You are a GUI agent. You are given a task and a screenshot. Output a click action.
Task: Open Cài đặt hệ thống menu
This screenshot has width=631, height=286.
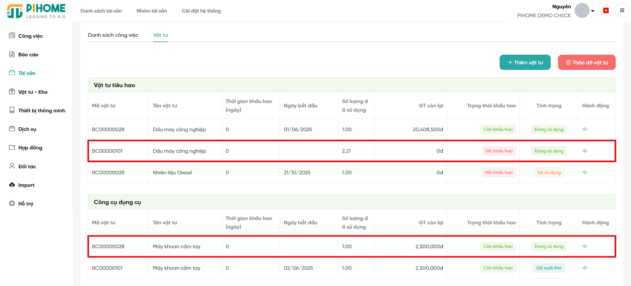pyautogui.click(x=201, y=11)
